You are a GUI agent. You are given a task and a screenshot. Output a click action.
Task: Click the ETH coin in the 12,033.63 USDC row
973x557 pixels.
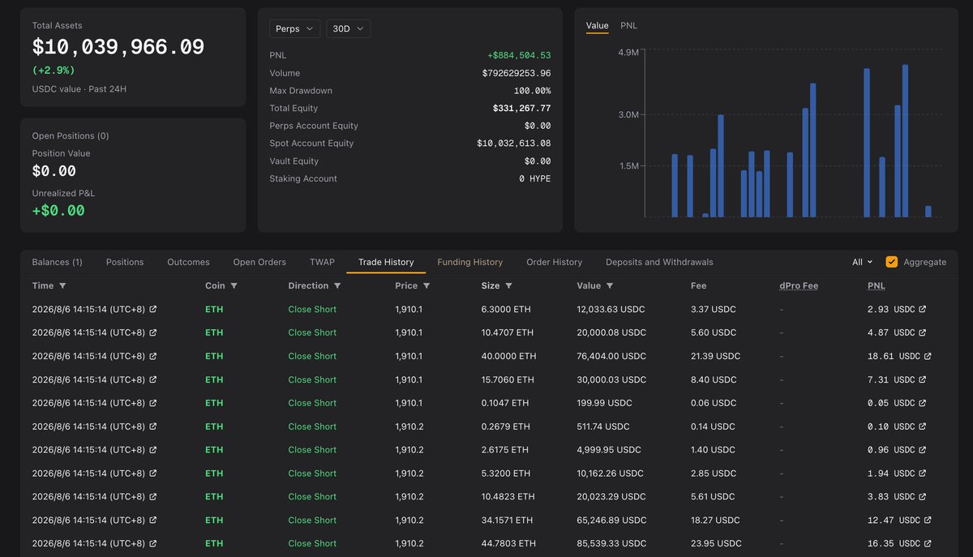click(x=214, y=309)
